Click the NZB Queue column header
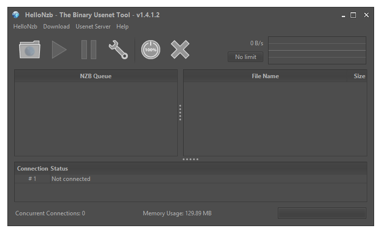This screenshot has width=381, height=234. [x=96, y=76]
